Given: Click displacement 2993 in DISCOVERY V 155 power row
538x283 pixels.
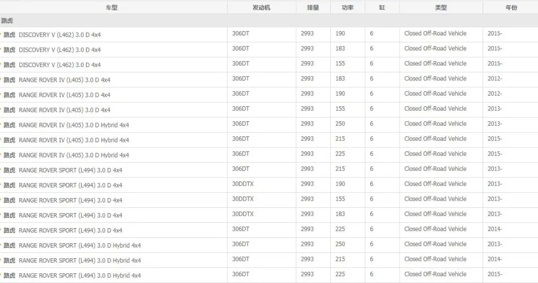Looking at the screenshot, I should click(x=307, y=63).
